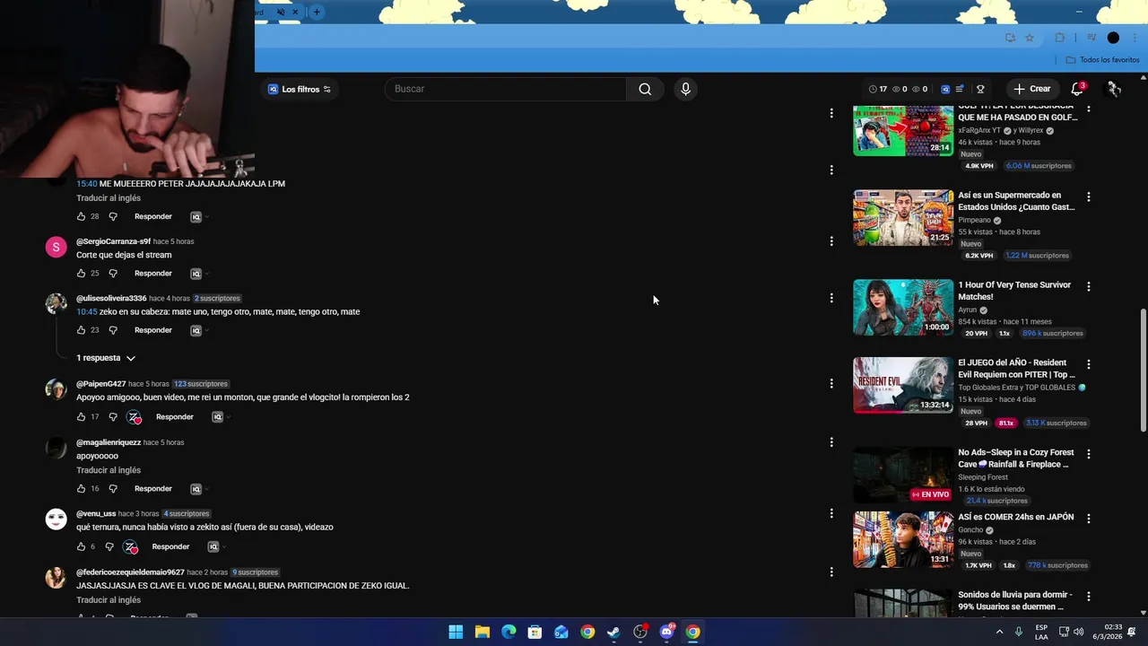The width and height of the screenshot is (1148, 646).
Task: Open options menu for SergioCarranza comment
Action: point(831,241)
